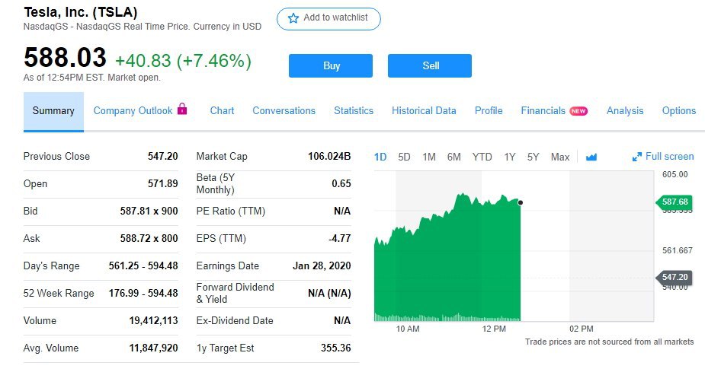The height and width of the screenshot is (372, 705).
Task: Go to the Analysis tab
Action: pos(625,111)
